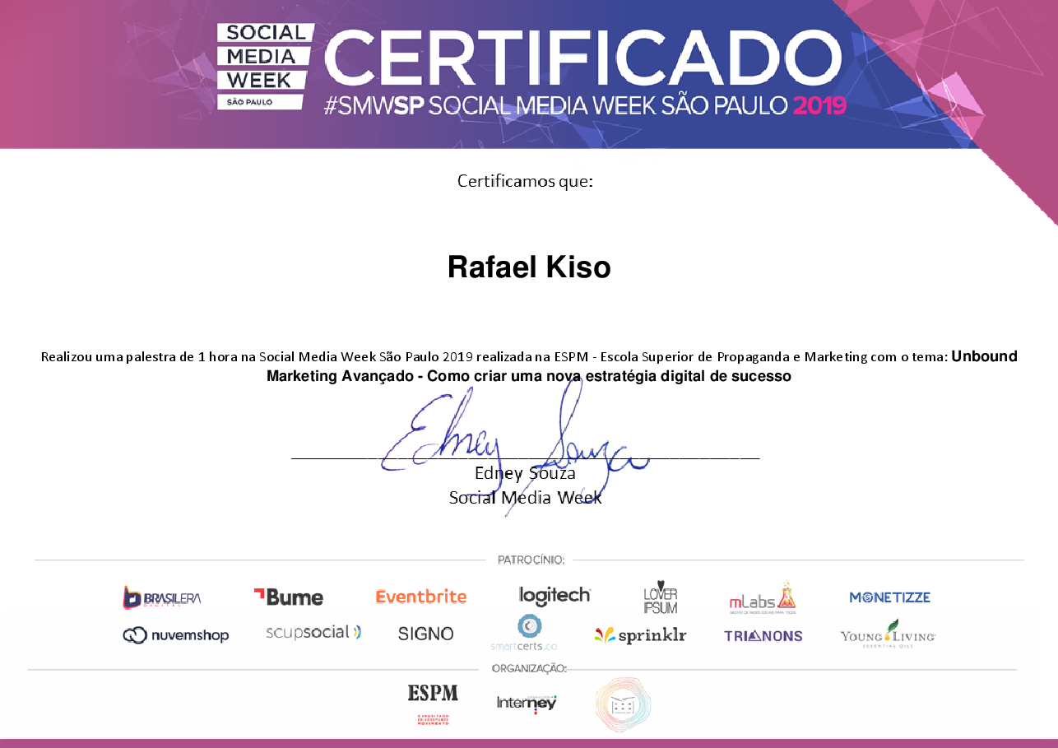The image size is (1058, 748).
Task: Select the ESPM organizer logo
Action: pos(433,704)
